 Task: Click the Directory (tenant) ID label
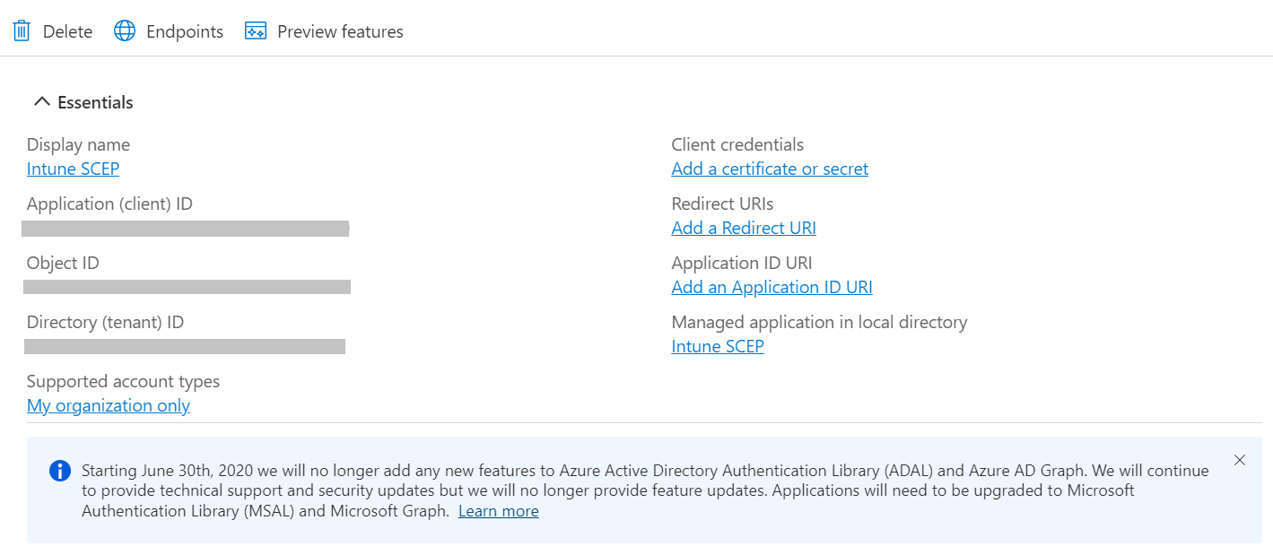105,322
